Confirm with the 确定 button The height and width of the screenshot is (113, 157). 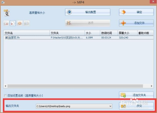[136, 12]
